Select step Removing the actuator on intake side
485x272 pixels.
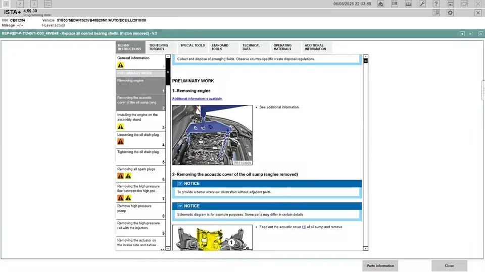[x=140, y=244]
